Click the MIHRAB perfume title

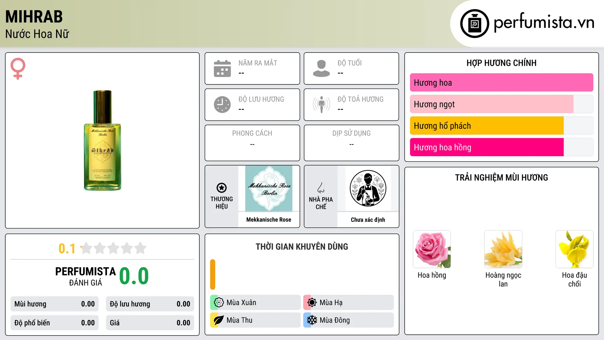(34, 17)
